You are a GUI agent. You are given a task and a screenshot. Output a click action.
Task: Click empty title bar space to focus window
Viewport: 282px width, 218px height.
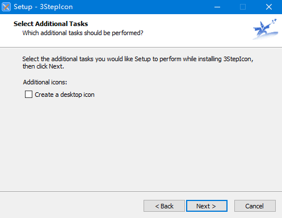pyautogui.click(x=140, y=7)
